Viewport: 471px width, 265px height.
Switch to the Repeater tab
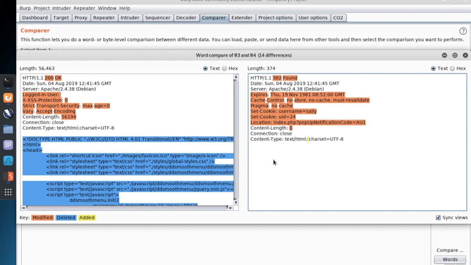[104, 18]
